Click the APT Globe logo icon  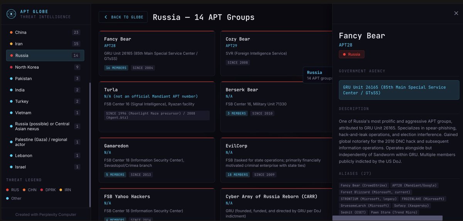click(x=12, y=14)
